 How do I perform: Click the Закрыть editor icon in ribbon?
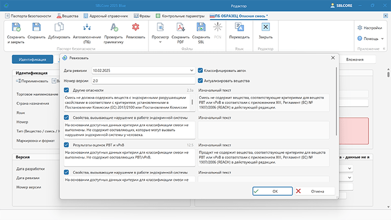point(265,27)
